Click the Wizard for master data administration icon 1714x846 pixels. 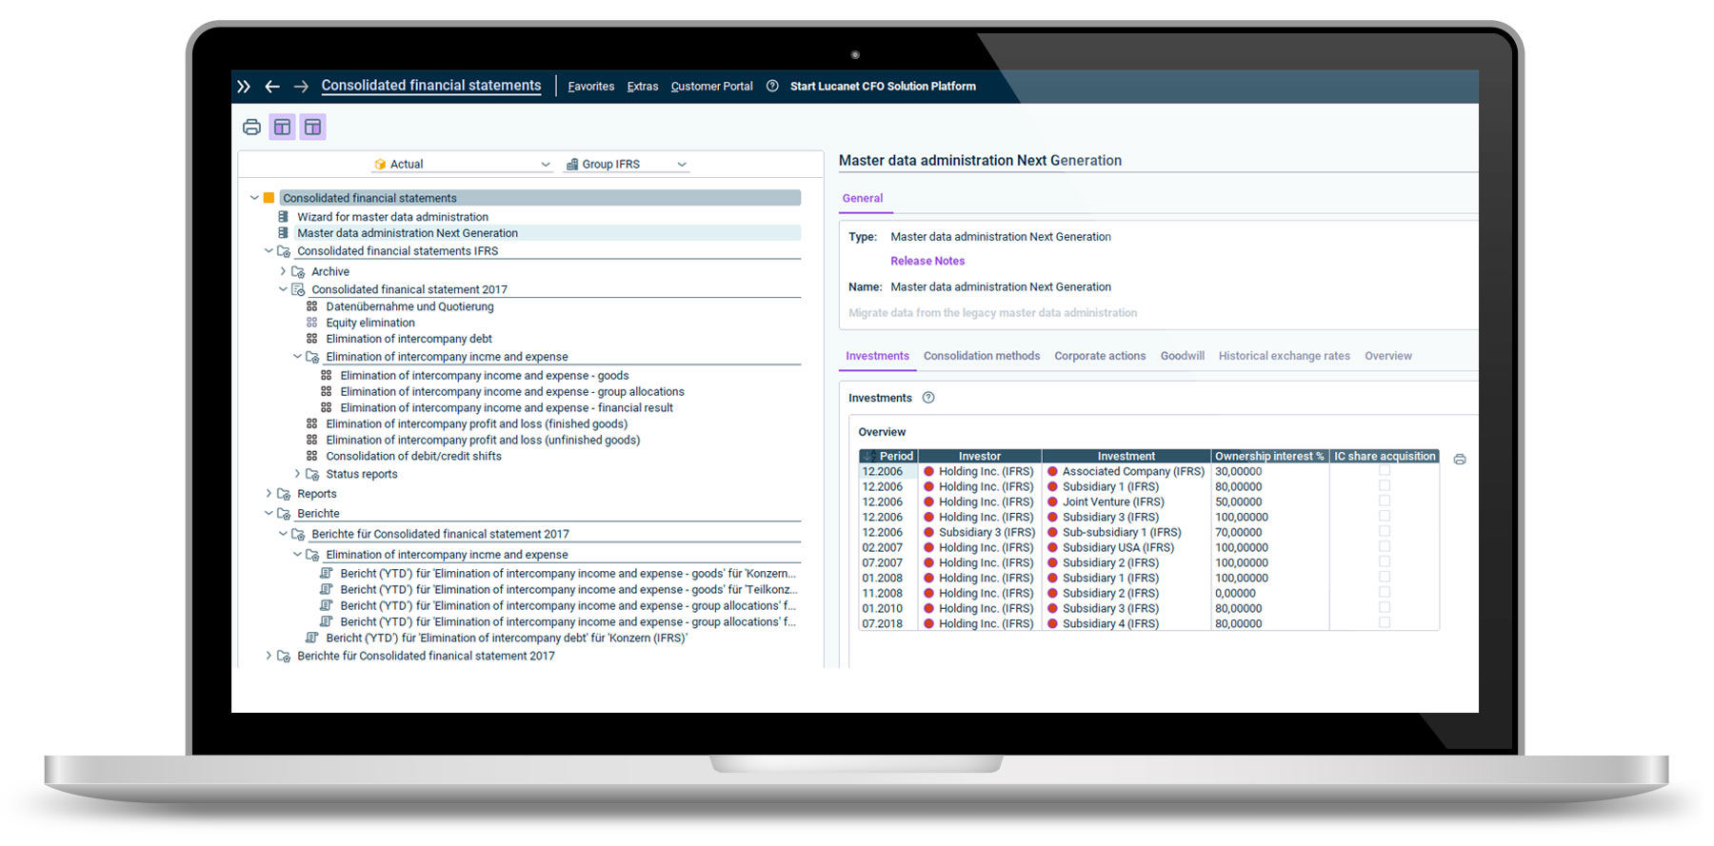coord(283,217)
